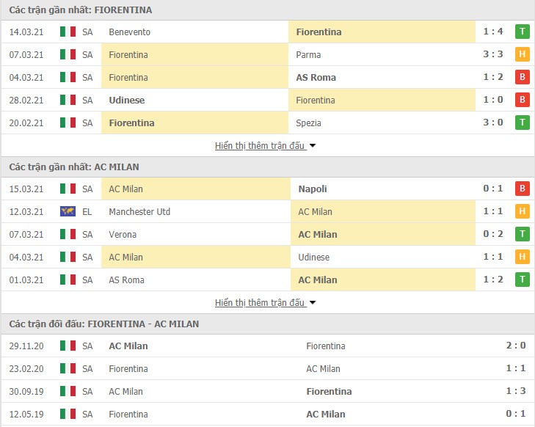The height and width of the screenshot is (427, 535).
Task: Expand more Fiorentina matches via arrow
Action: (x=313, y=146)
